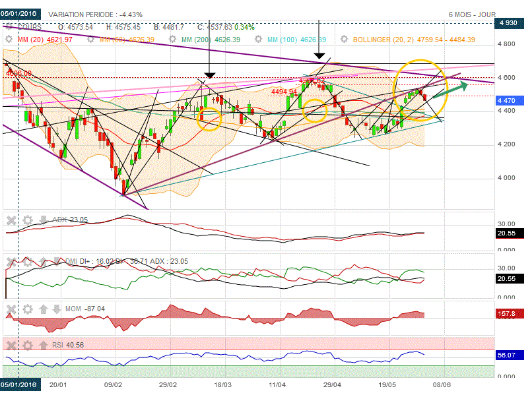
Task: Open RSI indicator settings gear
Action: click(28, 346)
